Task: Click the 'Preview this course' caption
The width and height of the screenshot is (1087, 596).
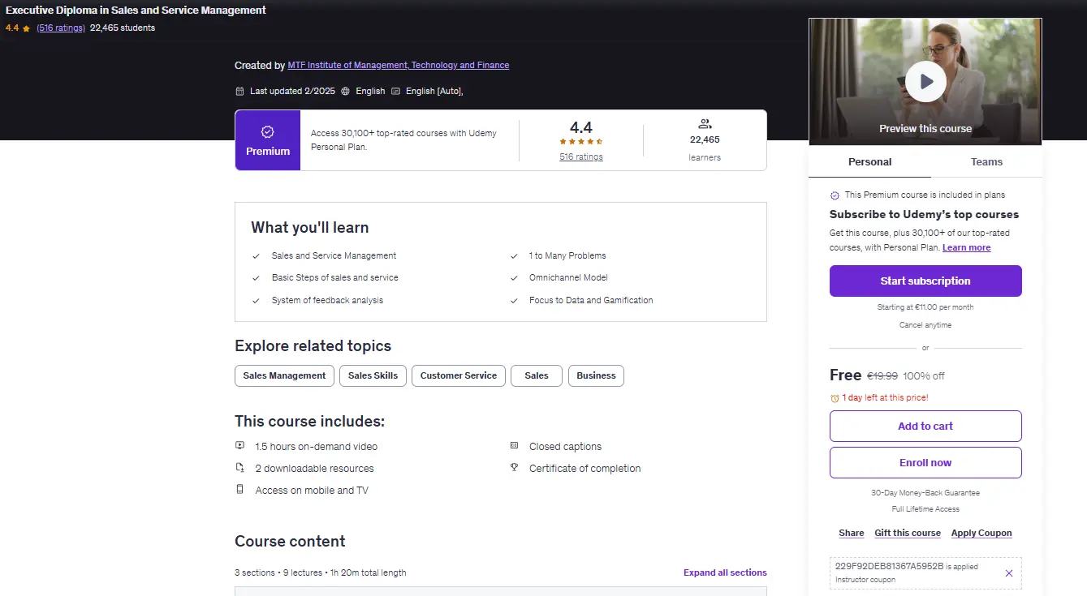Action: [925, 129]
